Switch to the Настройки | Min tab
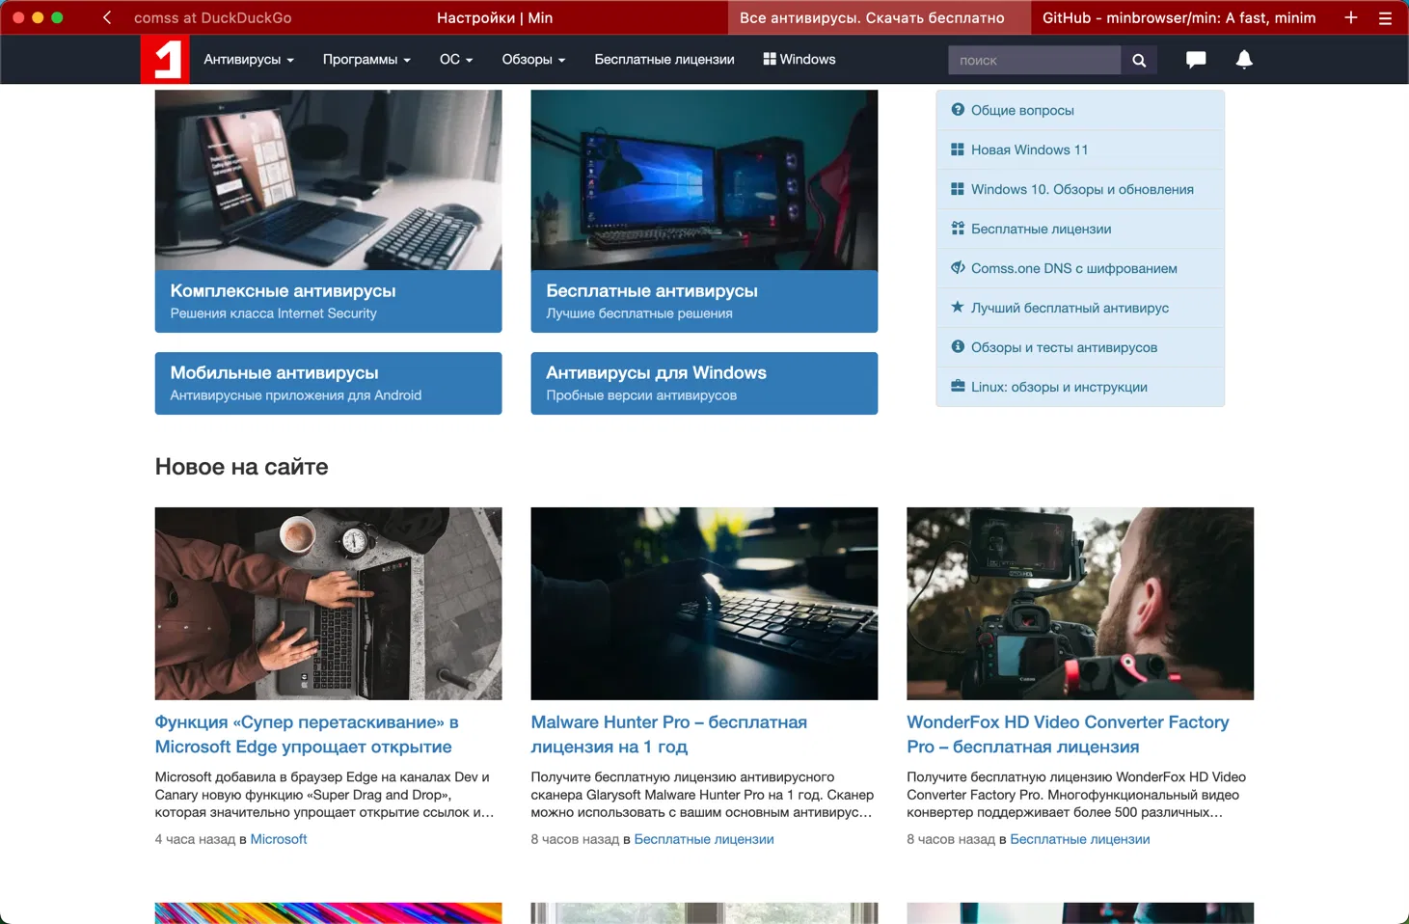Screen dimensions: 1409x924 [x=495, y=17]
